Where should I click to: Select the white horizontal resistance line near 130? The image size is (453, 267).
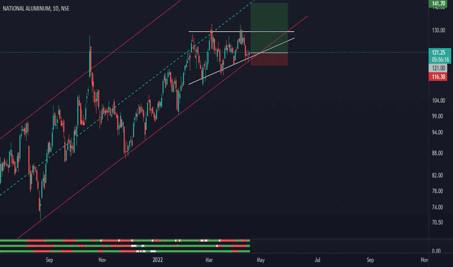[x=242, y=32]
